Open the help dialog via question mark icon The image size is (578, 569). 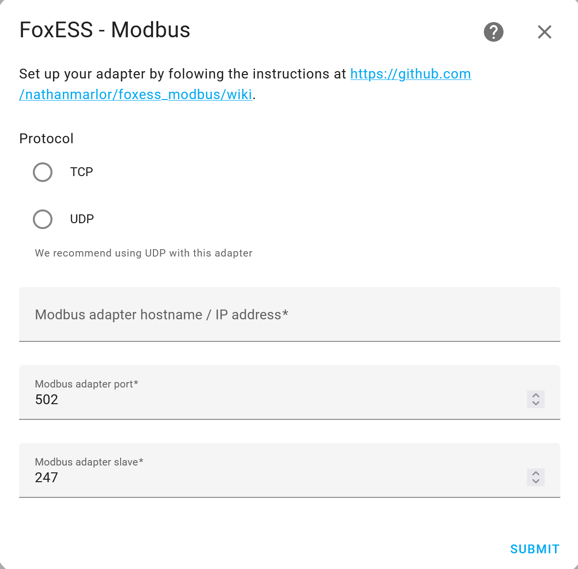(493, 31)
